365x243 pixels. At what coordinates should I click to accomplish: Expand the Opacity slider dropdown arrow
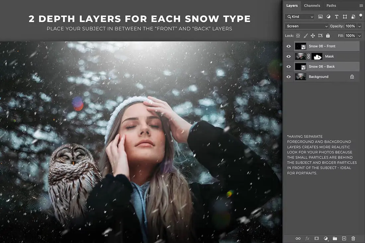coord(359,26)
